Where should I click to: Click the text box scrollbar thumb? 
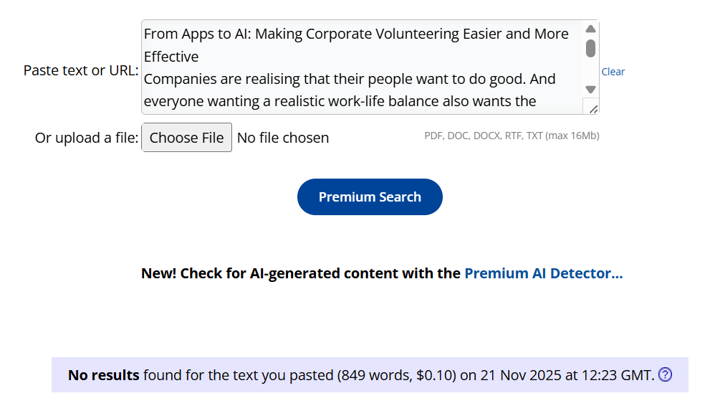[590, 49]
